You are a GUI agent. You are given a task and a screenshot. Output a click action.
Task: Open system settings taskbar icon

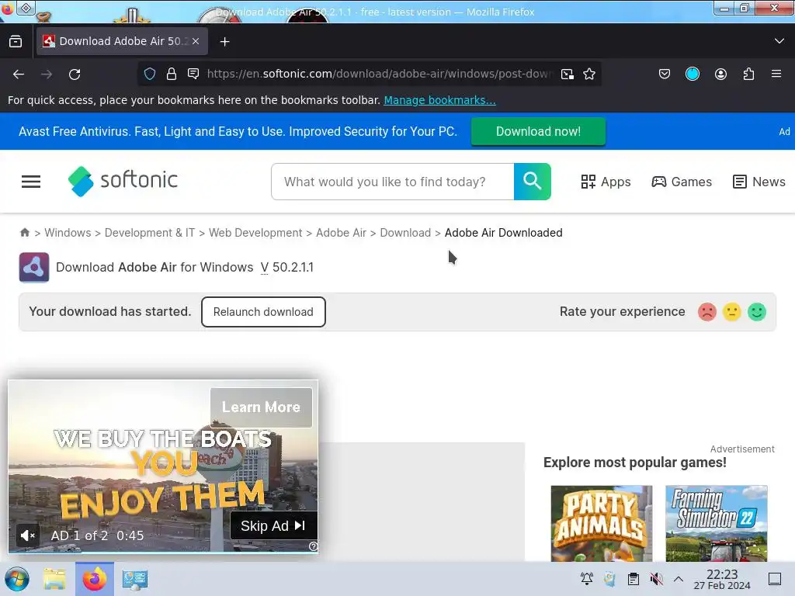tap(135, 579)
